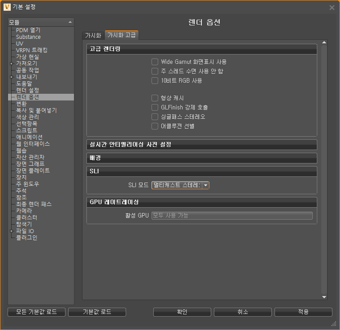Select 장면 그래프 module

pos(30,164)
